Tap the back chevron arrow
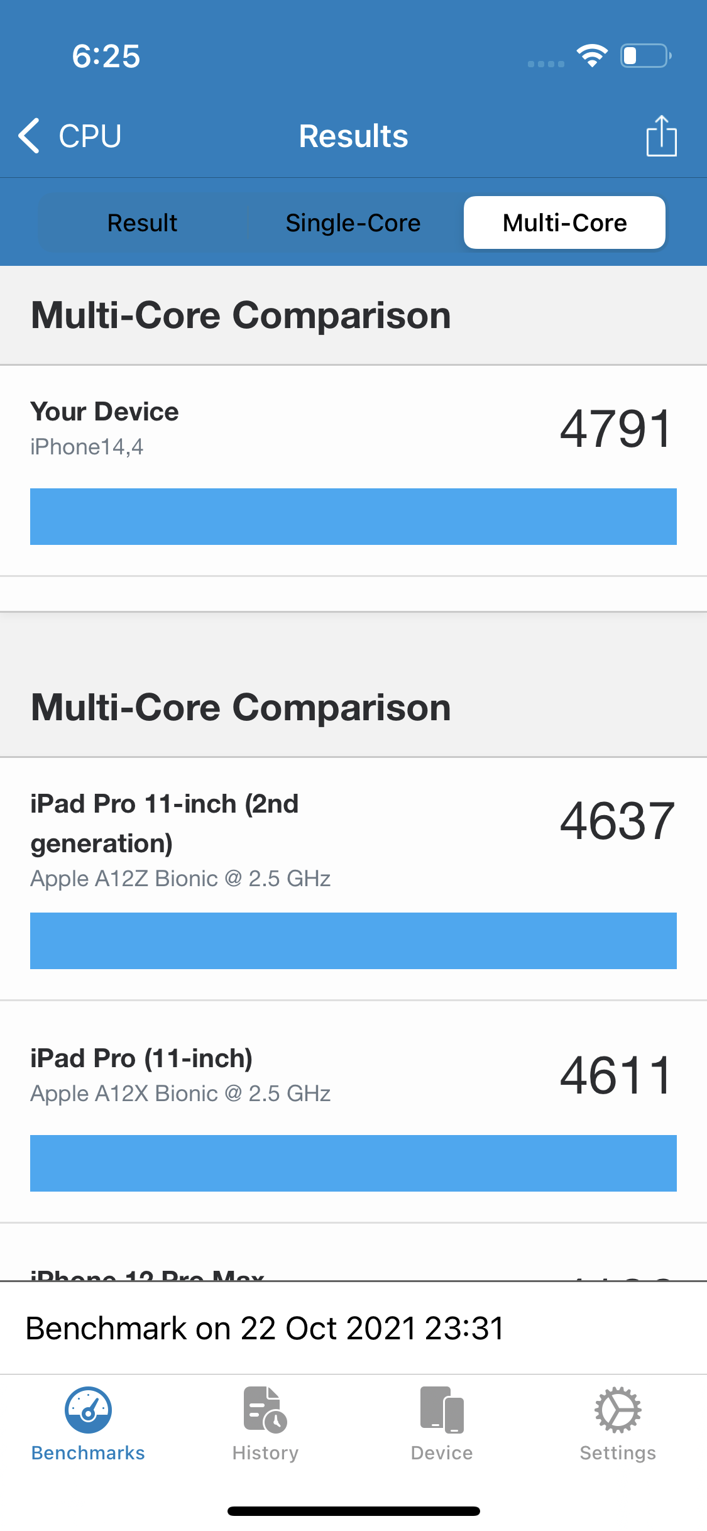The width and height of the screenshot is (707, 1531). click(x=29, y=136)
